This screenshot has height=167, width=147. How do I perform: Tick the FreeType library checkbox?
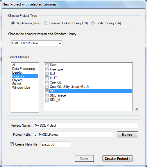point(46,69)
